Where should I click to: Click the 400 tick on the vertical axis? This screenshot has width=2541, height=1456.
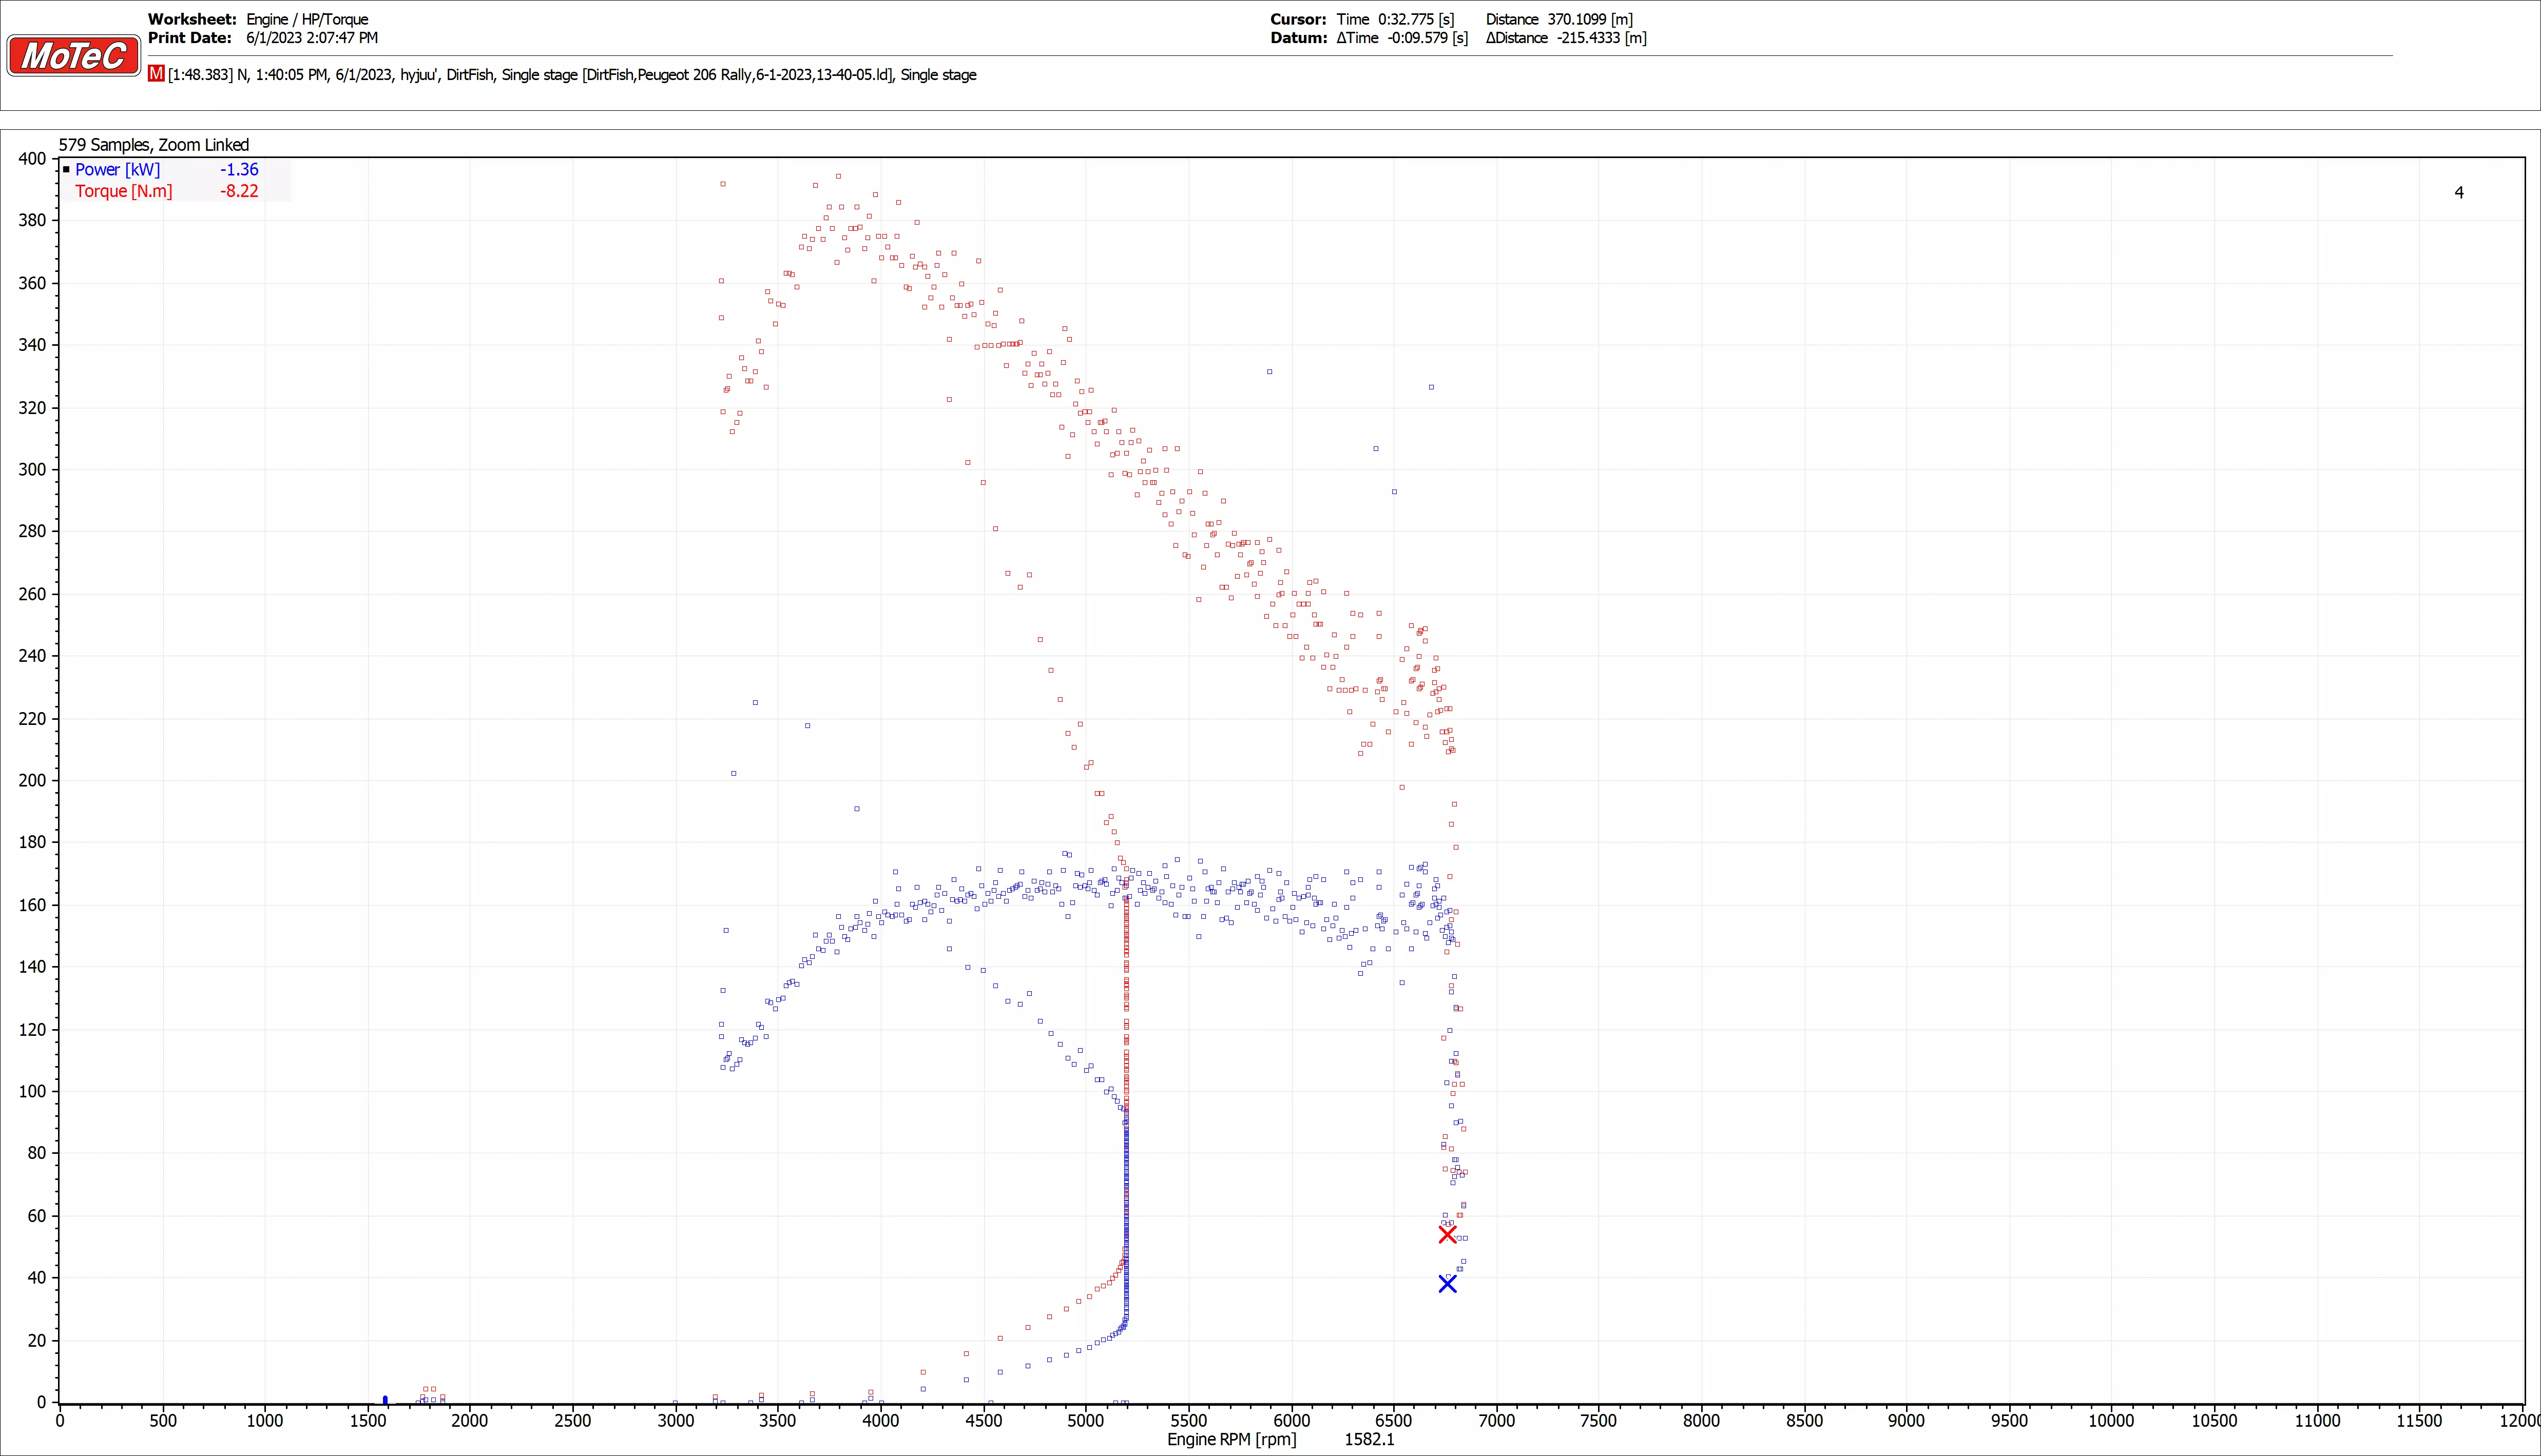click(x=32, y=159)
